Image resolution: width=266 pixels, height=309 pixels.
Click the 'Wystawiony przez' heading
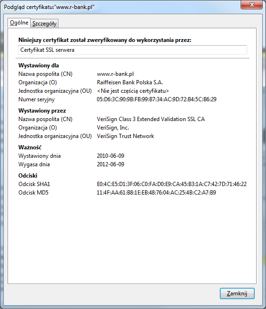pos(42,111)
